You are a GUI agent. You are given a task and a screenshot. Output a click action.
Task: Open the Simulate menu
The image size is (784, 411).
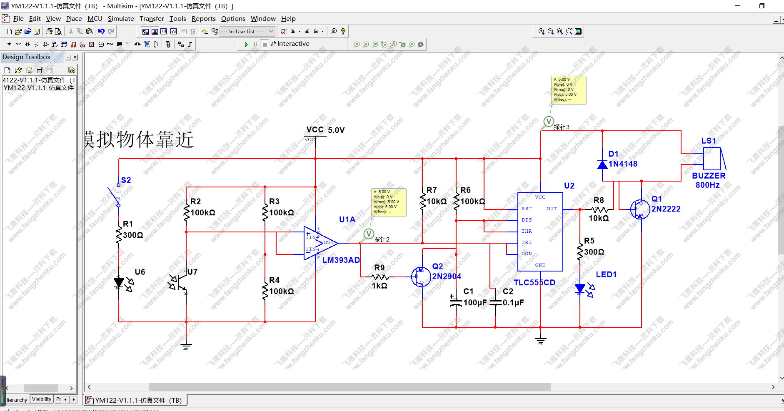click(121, 19)
